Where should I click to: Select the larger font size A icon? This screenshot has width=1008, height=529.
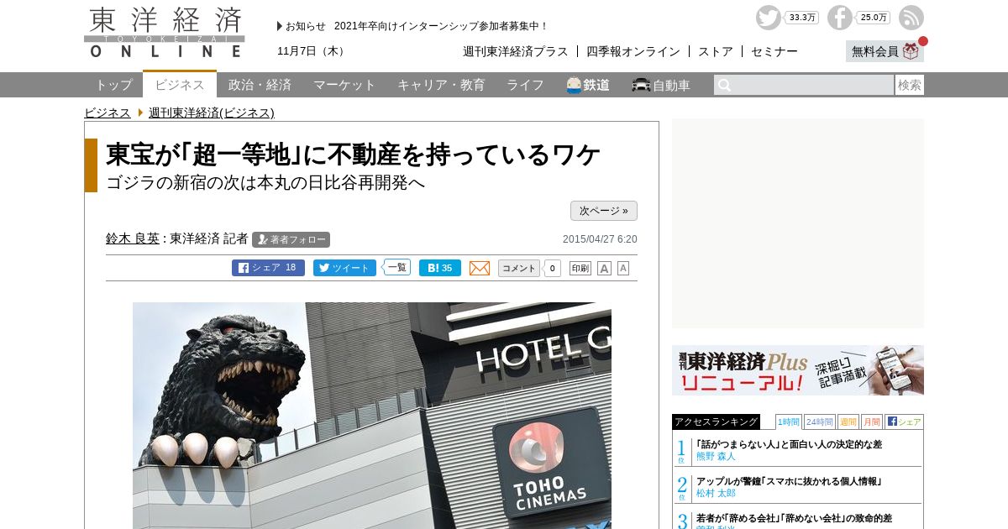(x=604, y=268)
